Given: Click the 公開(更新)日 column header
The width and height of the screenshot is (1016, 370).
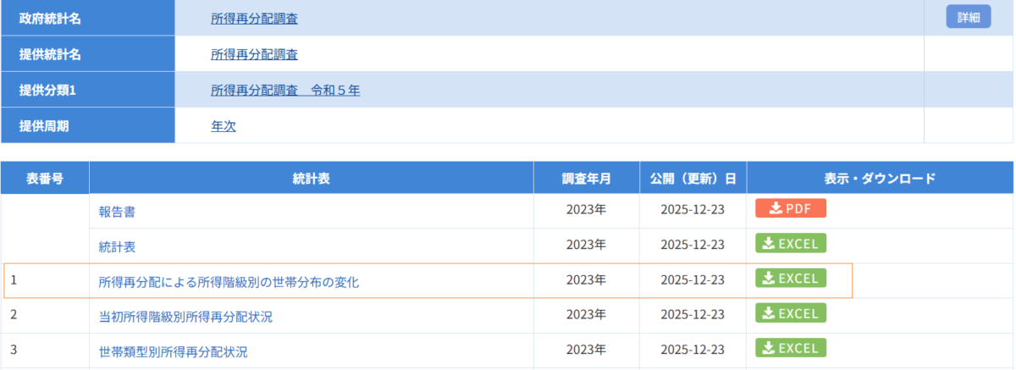Looking at the screenshot, I should (x=693, y=178).
